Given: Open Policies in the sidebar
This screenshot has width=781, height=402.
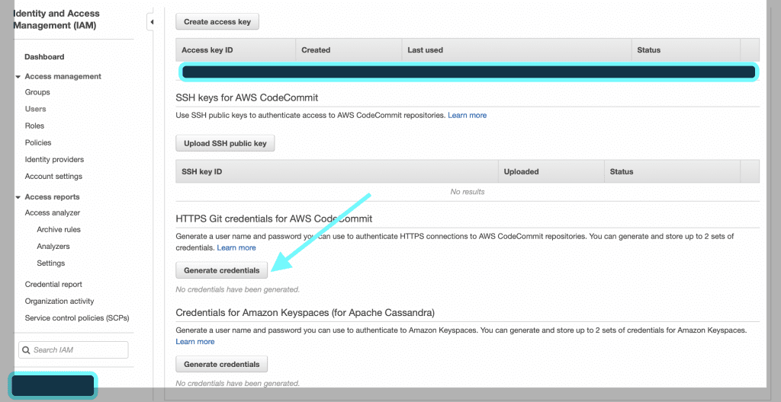Looking at the screenshot, I should pos(38,143).
